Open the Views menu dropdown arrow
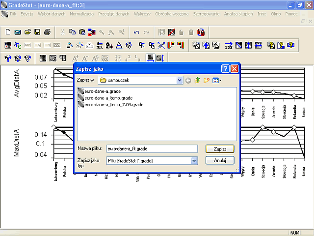 (220, 81)
